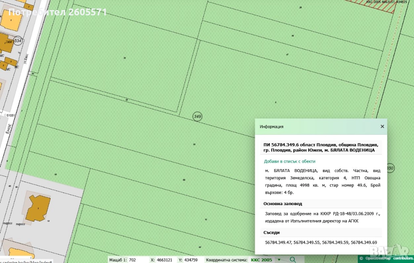Select map parcel labeled 59
Viewport: 414px width, 263px height.
click(184, 180)
